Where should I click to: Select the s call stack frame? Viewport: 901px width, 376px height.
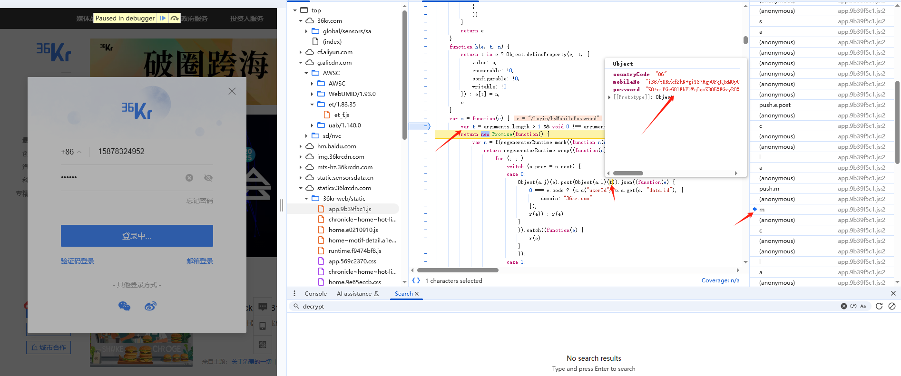[822, 21]
